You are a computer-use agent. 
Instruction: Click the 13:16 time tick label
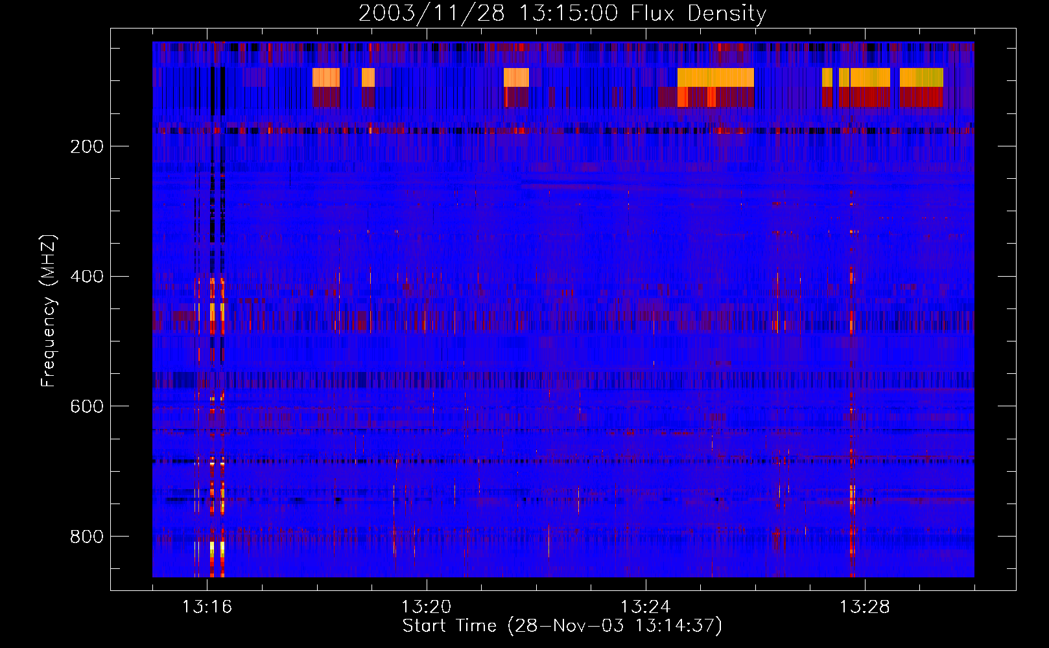pos(207,607)
